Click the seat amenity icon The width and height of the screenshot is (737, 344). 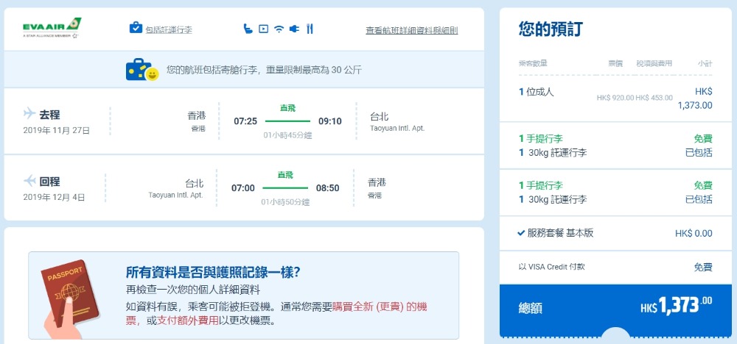tap(248, 29)
